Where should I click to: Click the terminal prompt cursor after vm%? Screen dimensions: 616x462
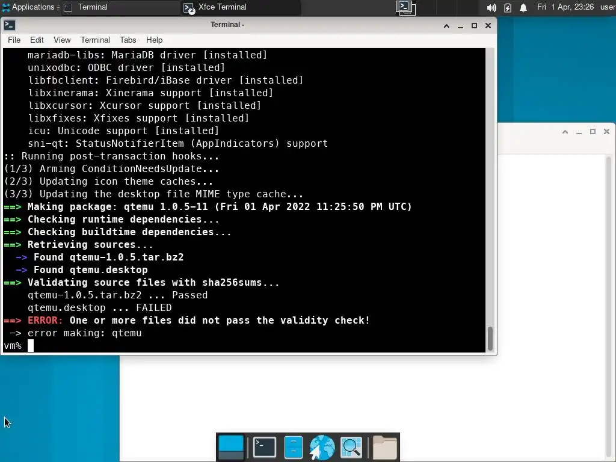coord(31,346)
